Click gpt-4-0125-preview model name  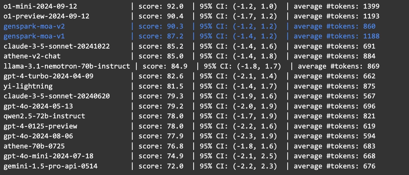40,126
